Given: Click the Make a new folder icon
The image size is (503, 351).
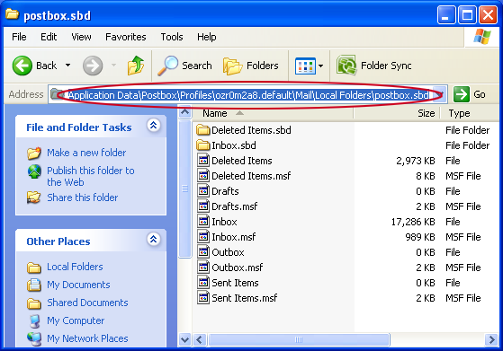Looking at the screenshot, I should (34, 154).
